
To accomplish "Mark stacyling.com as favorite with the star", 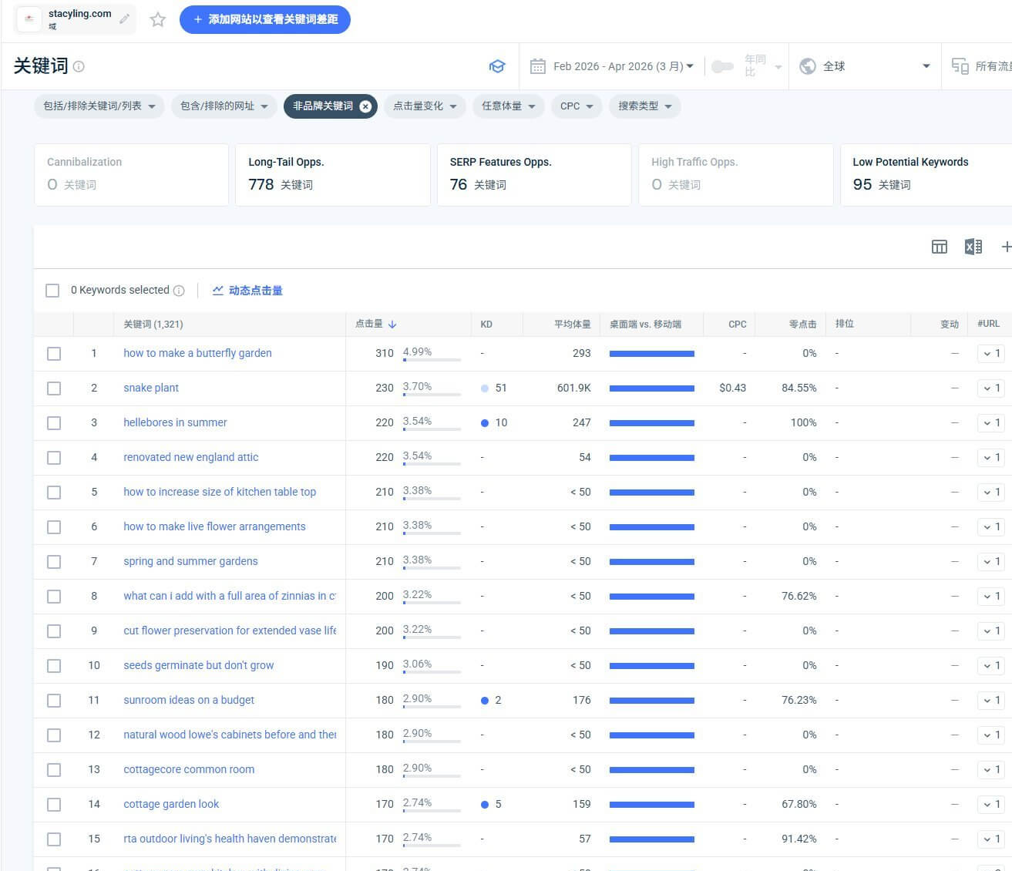I will pos(158,19).
